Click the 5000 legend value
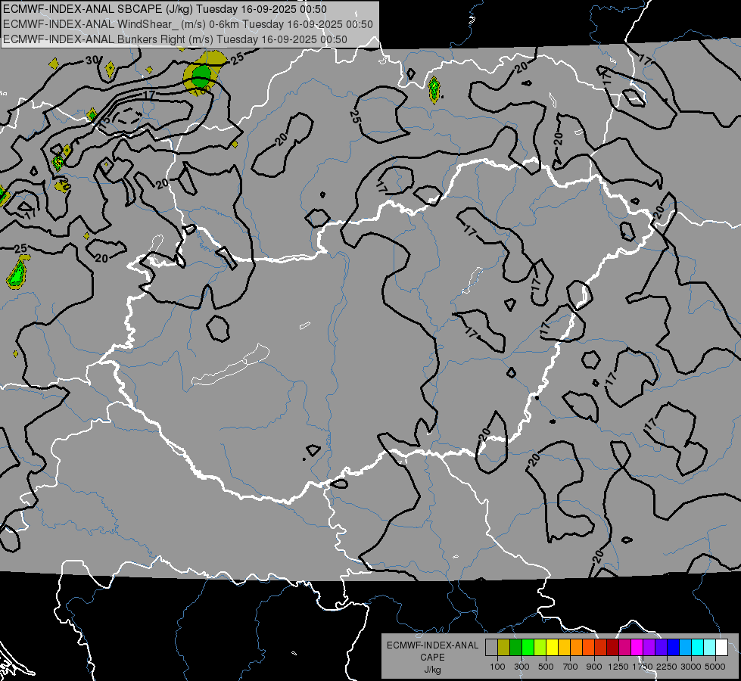This screenshot has width=741, height=681. pyautogui.click(x=715, y=667)
